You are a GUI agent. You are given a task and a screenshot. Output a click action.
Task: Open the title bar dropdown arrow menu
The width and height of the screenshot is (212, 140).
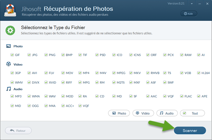coord(192,3)
